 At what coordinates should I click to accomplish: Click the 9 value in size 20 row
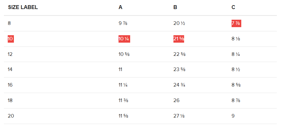click(x=233, y=116)
